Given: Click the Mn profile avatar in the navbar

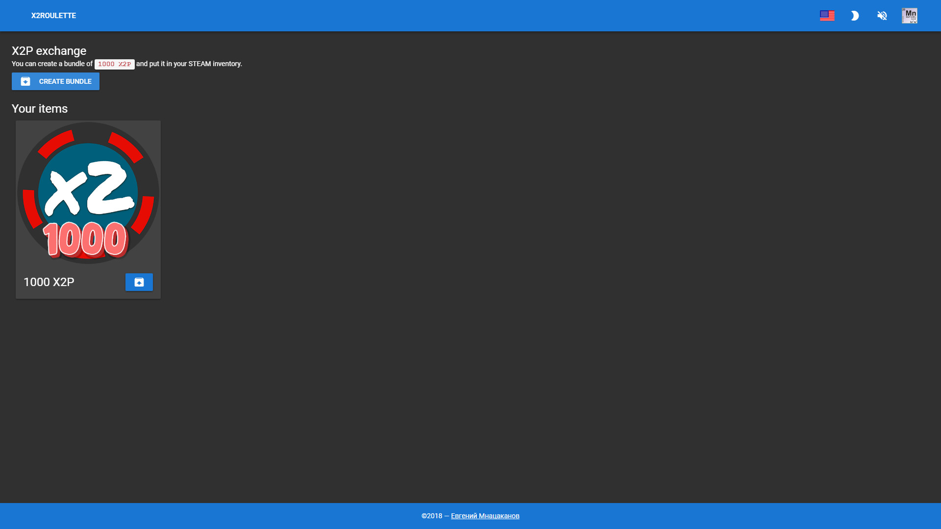Looking at the screenshot, I should click(x=910, y=15).
